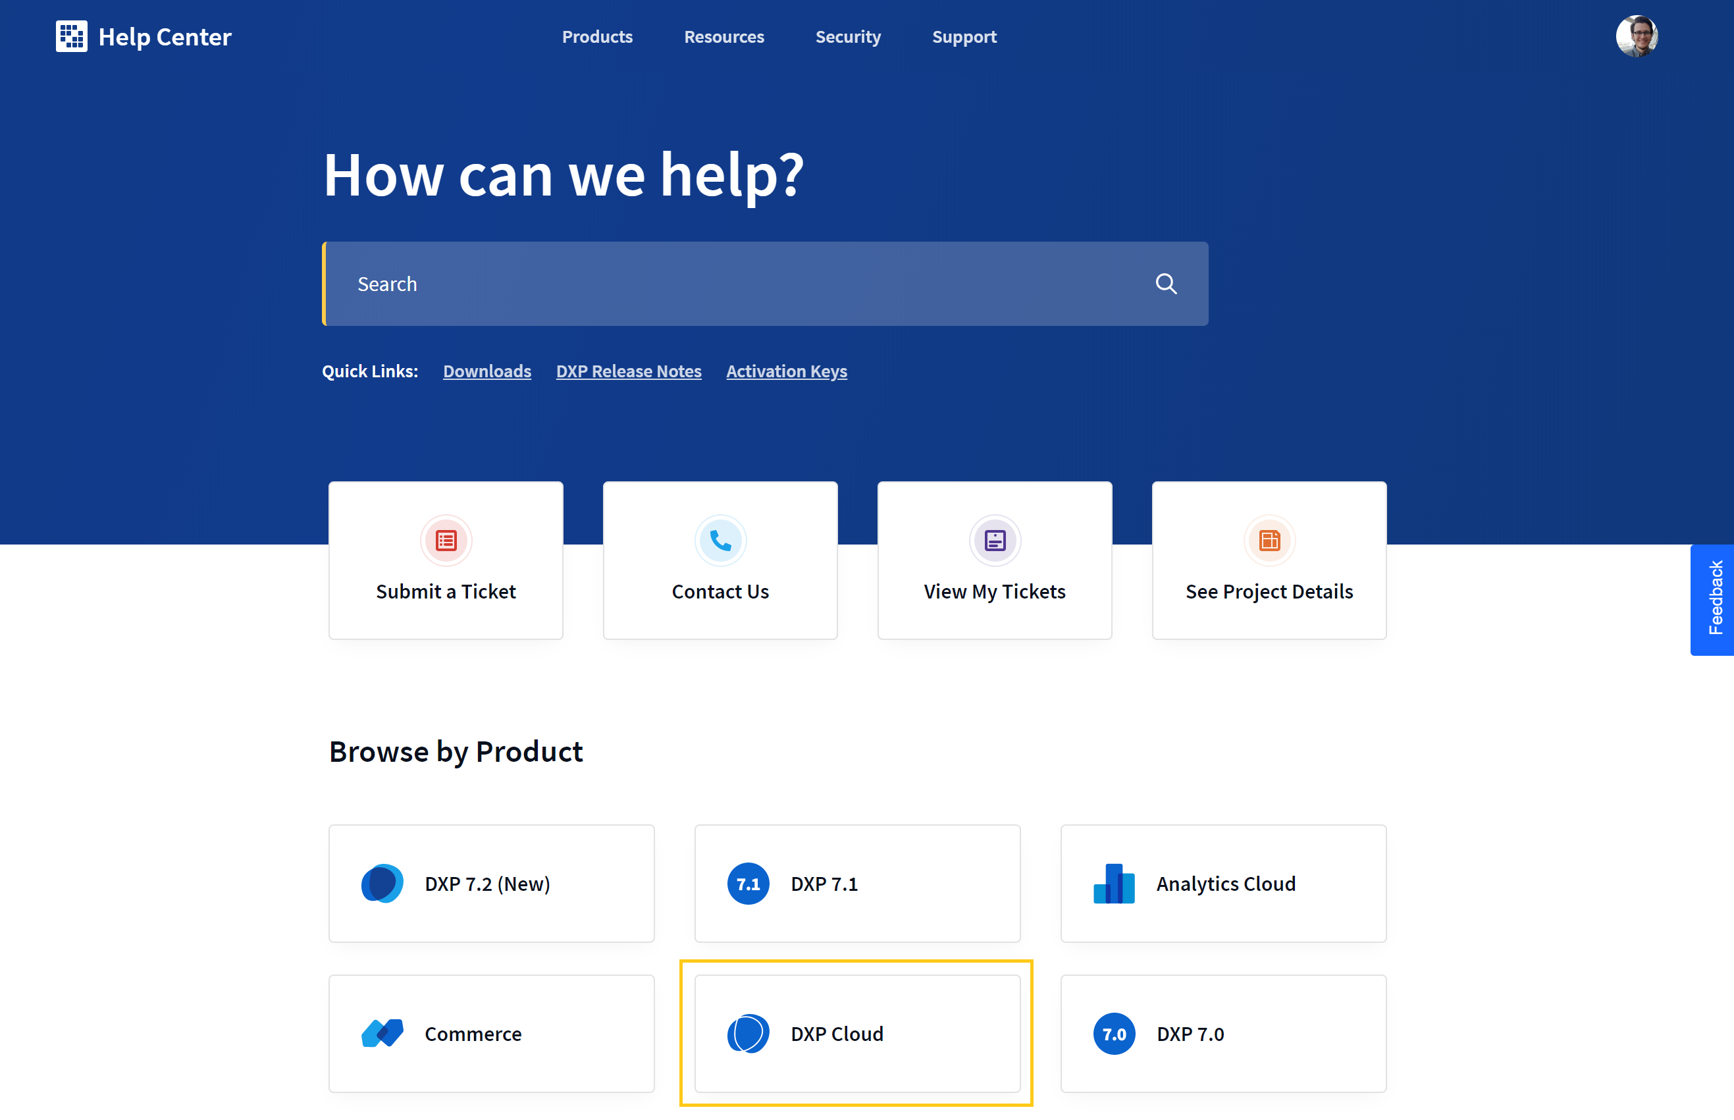This screenshot has height=1120, width=1734.
Task: Open the Resources menu item
Action: click(x=724, y=36)
